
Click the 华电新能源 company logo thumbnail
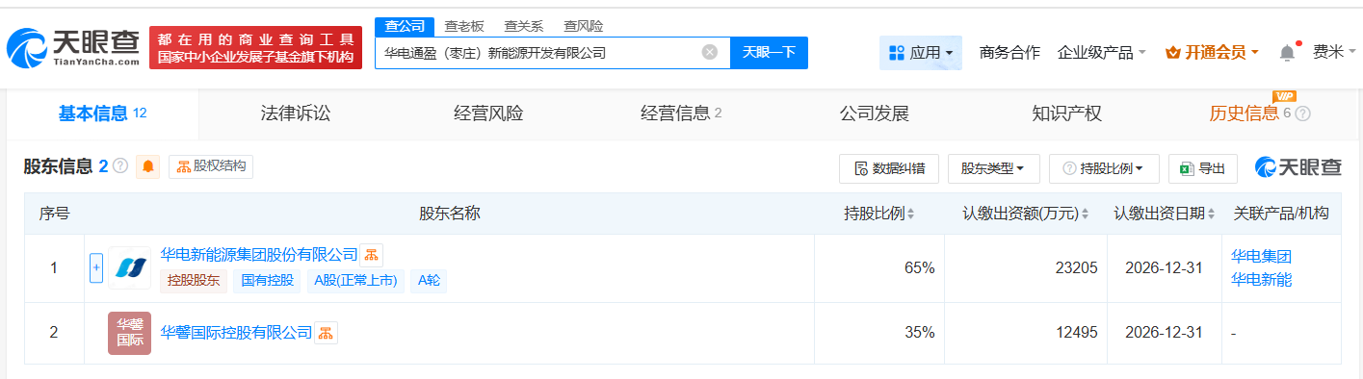pyautogui.click(x=129, y=268)
